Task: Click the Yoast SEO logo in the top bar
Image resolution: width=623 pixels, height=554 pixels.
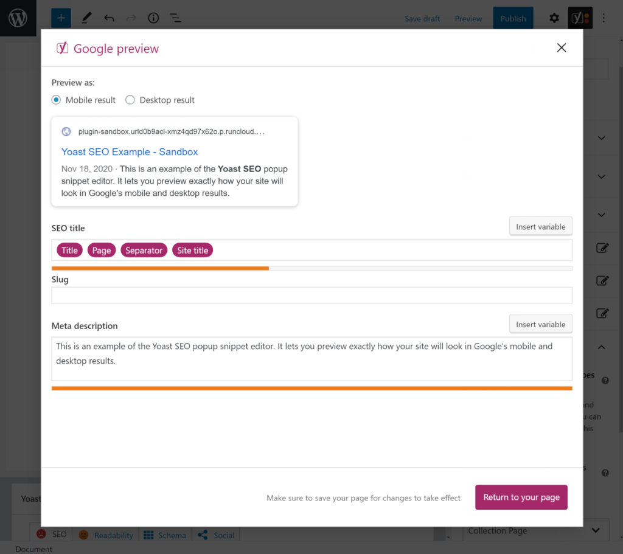Action: coord(579,18)
